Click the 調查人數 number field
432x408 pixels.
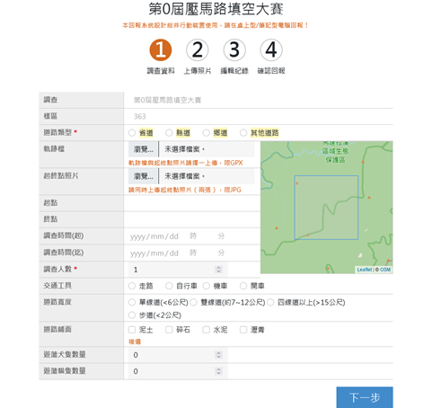click(x=178, y=270)
